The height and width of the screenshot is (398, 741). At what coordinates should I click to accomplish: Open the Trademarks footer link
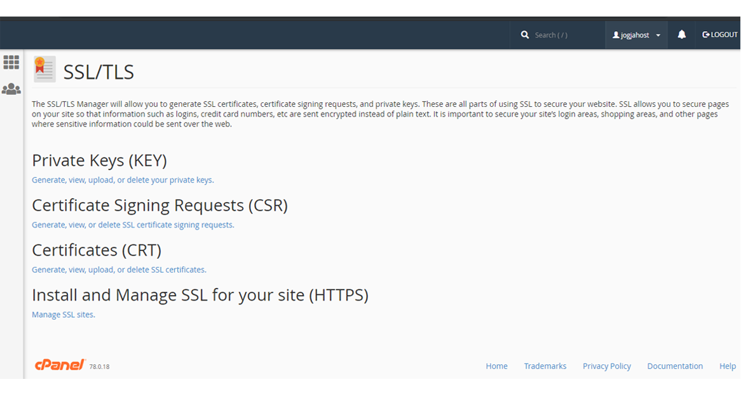pos(545,366)
